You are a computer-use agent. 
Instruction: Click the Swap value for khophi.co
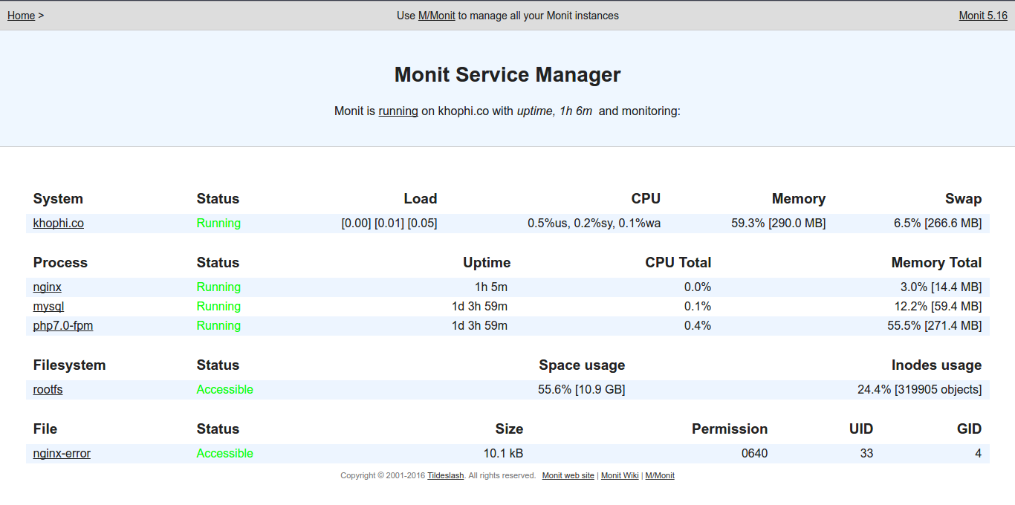click(937, 224)
